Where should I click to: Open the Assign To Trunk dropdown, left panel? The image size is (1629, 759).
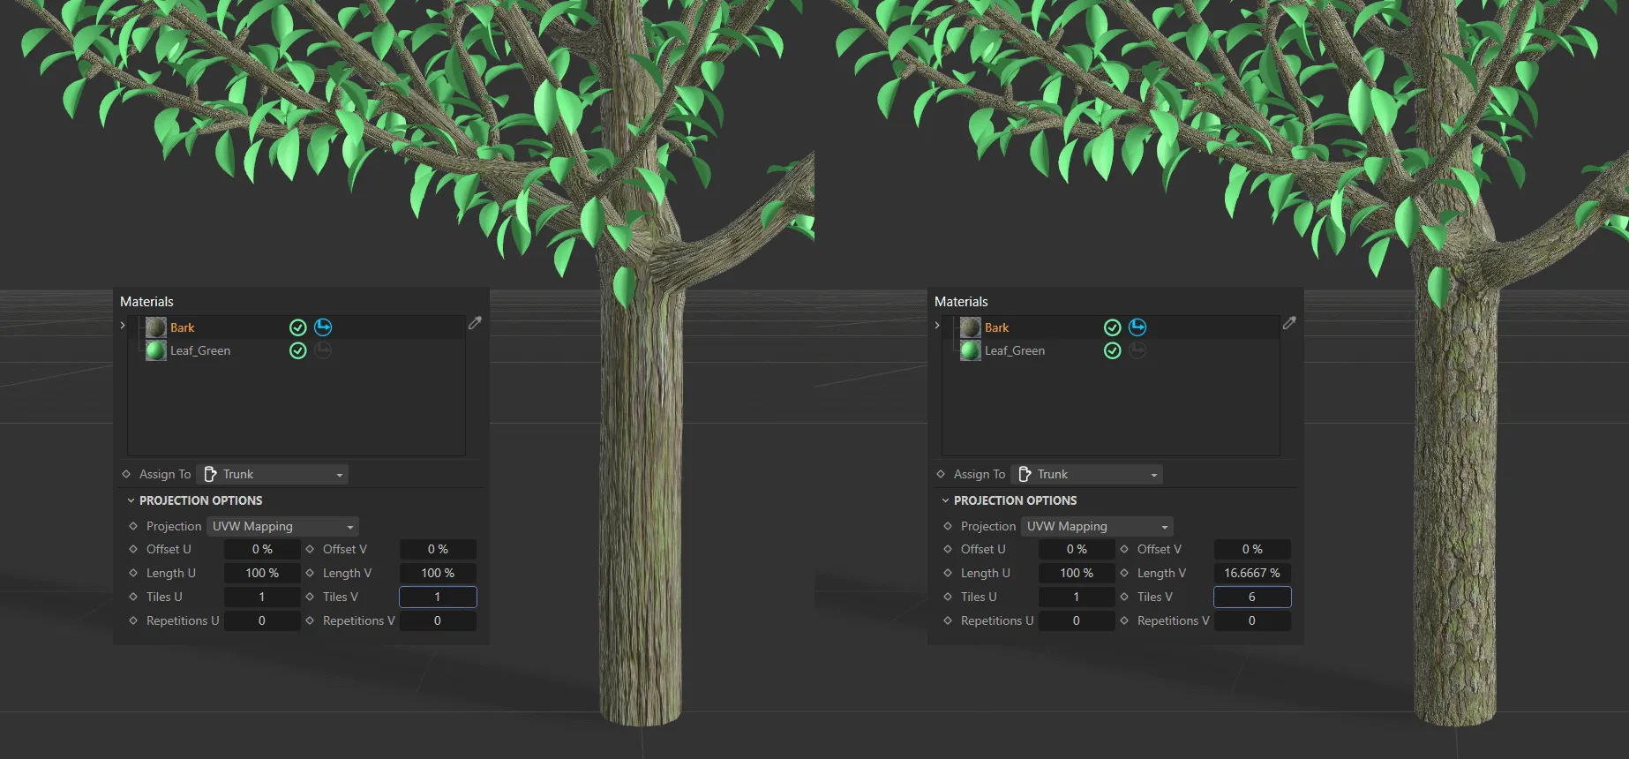point(273,474)
